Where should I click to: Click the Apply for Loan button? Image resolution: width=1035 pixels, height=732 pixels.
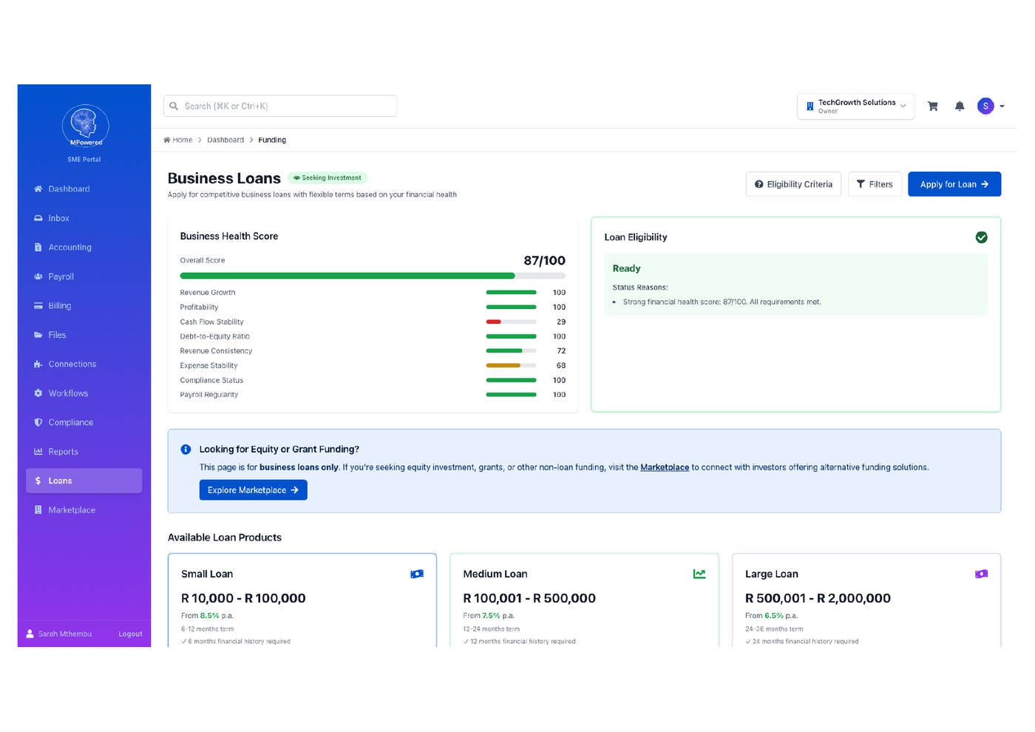(954, 184)
